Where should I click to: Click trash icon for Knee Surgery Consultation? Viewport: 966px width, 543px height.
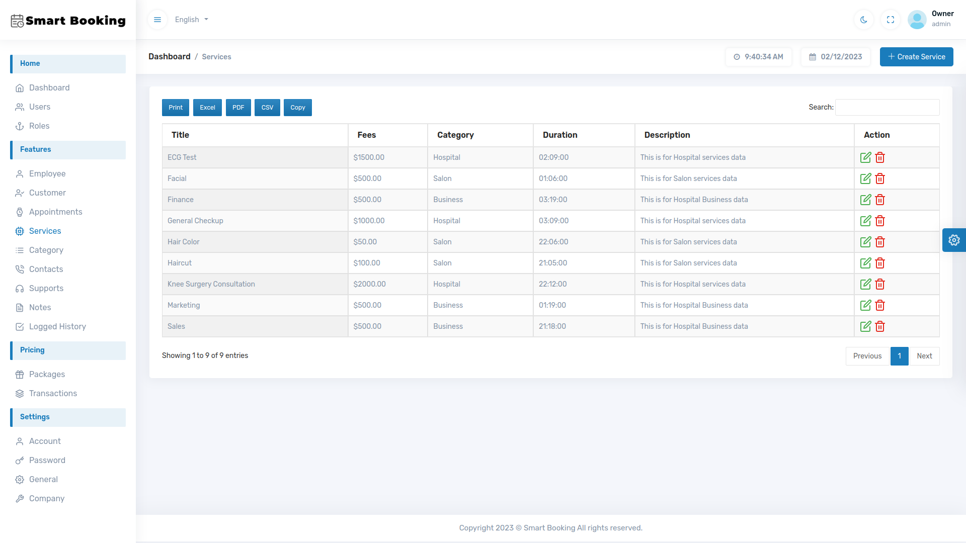880,284
